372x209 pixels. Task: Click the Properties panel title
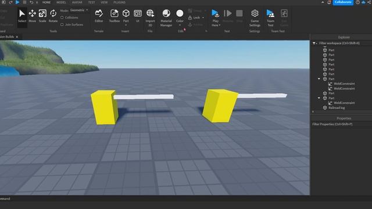pos(344,118)
